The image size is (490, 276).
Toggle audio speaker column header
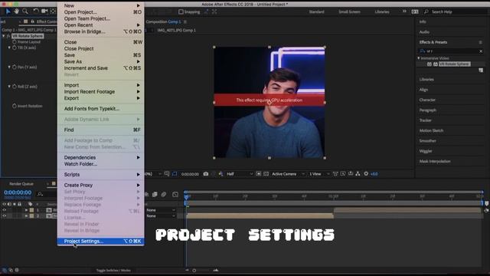pyautogui.click(x=9, y=204)
